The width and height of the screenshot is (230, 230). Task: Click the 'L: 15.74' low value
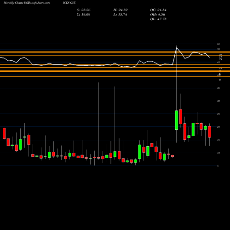pyautogui.click(x=120, y=15)
